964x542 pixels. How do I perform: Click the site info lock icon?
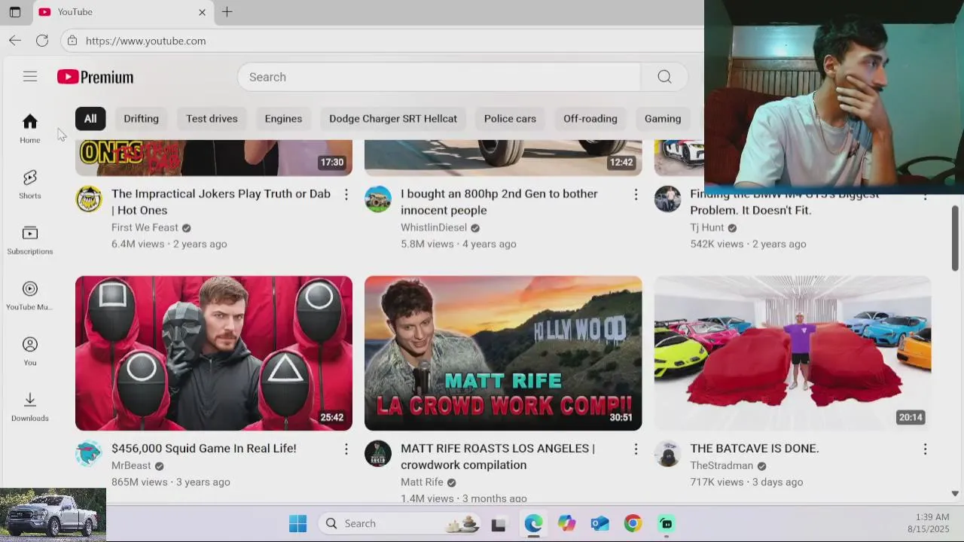[72, 41]
